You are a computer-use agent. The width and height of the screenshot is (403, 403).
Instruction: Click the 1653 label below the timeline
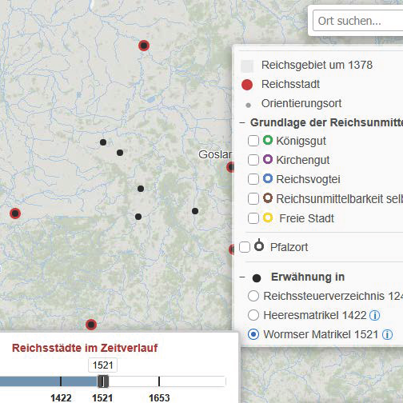(159, 397)
